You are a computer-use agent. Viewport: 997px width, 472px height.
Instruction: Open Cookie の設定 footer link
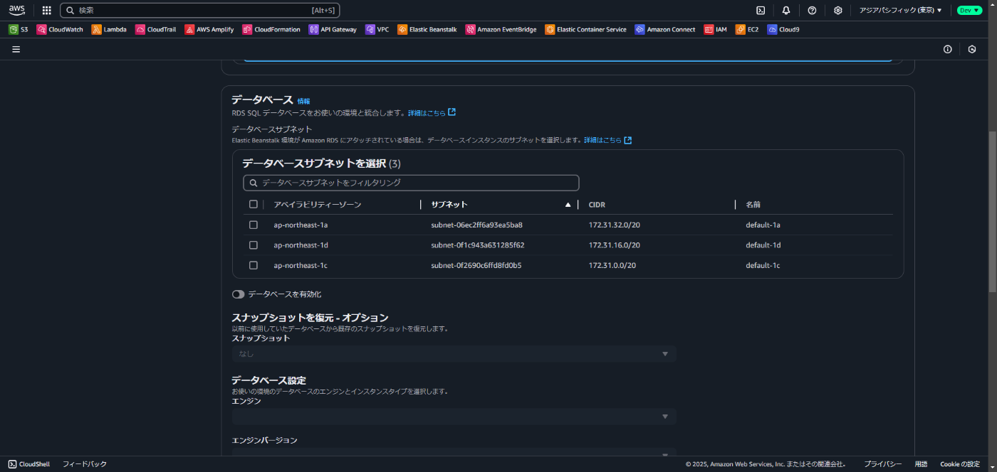coord(960,464)
